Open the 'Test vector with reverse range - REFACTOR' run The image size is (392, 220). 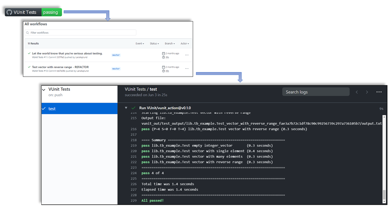tap(60, 67)
